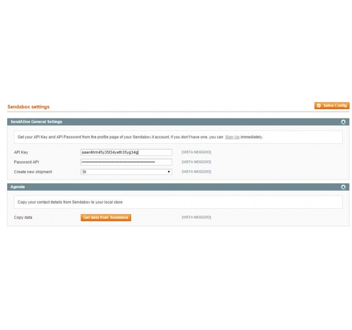Focus the API Key input field
Image resolution: width=352 pixels, height=330 pixels.
click(x=126, y=152)
